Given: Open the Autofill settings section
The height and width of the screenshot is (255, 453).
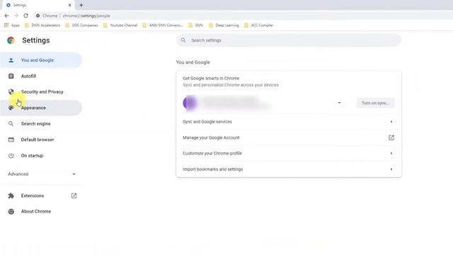Looking at the screenshot, I should (x=41, y=76).
